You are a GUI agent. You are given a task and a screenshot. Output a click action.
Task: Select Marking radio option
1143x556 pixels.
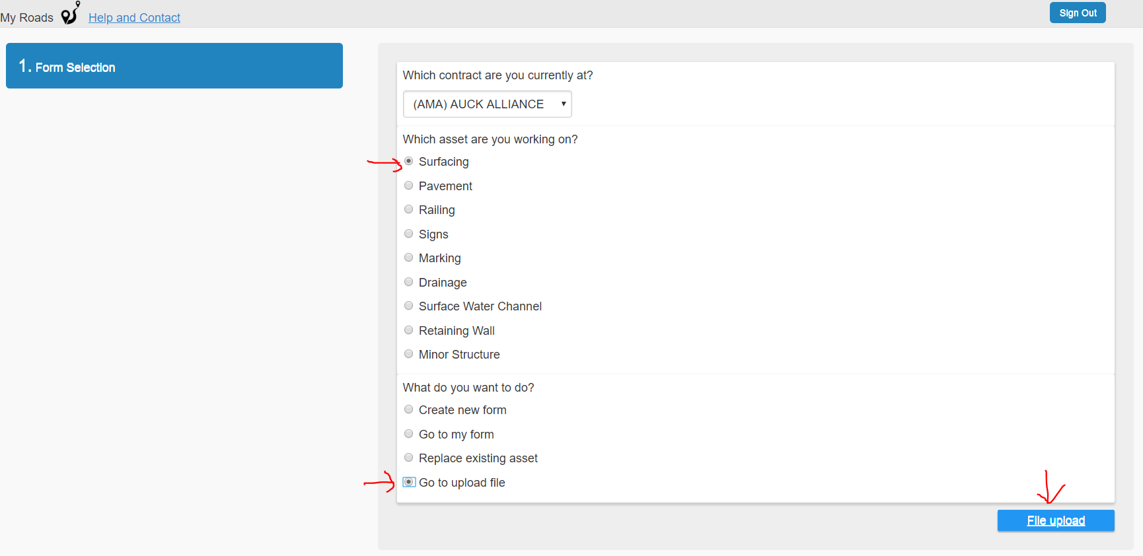point(409,258)
